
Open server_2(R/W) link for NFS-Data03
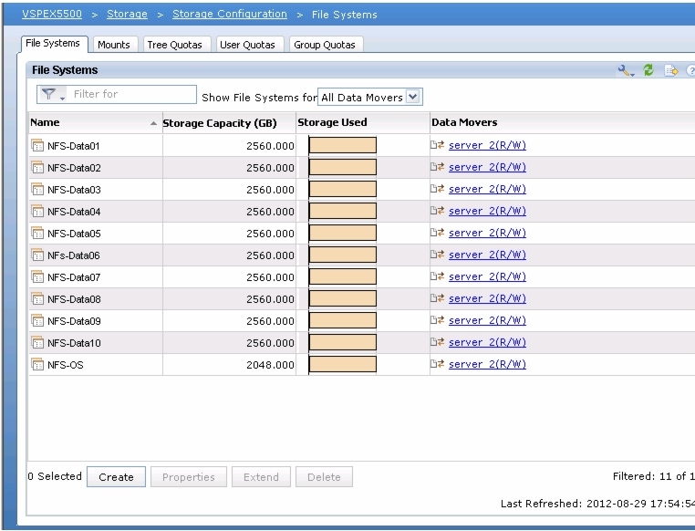[x=487, y=189]
